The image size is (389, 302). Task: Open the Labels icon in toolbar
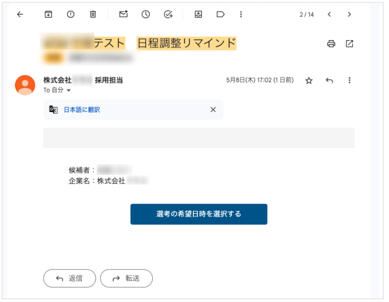[220, 14]
